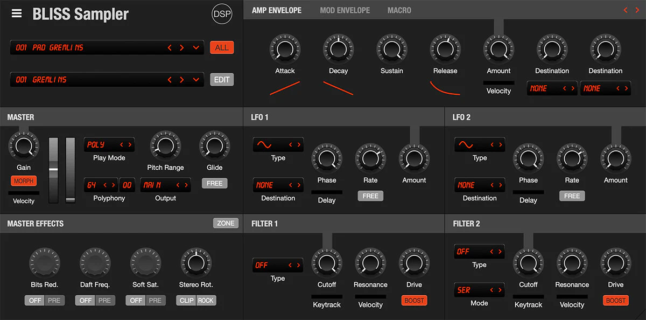Open Filter 2 SER Mode selector
Viewport: 646px width, 320px height.
click(x=480, y=290)
